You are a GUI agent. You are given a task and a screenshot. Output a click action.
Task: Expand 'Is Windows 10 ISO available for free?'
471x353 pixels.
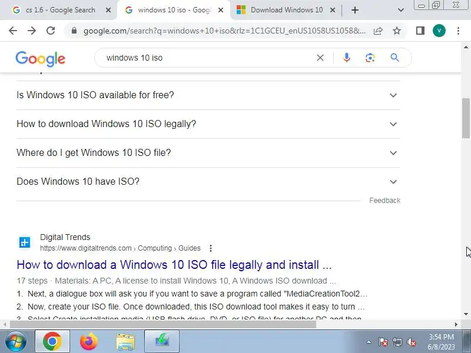[208, 95]
